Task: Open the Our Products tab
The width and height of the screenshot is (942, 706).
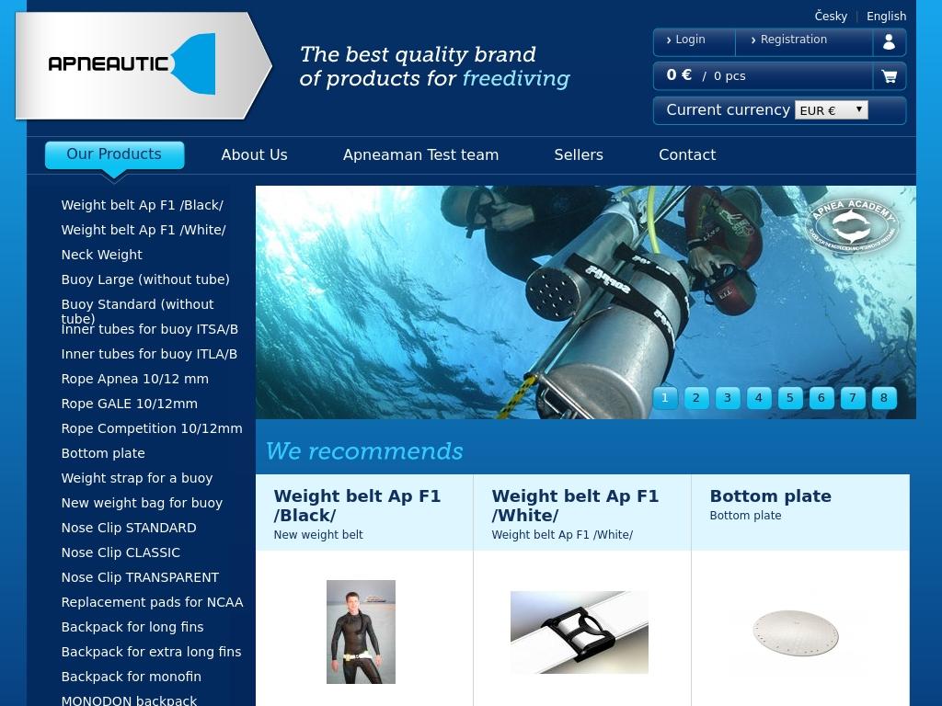Action: (114, 154)
